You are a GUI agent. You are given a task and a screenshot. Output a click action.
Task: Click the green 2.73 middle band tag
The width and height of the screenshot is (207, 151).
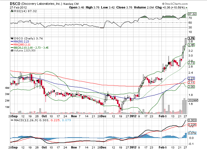tap(191, 63)
